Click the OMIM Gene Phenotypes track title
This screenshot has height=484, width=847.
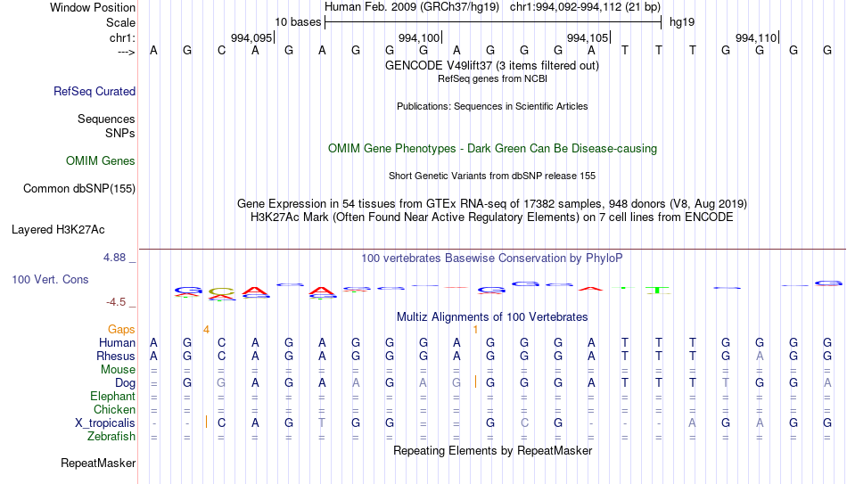(x=492, y=149)
